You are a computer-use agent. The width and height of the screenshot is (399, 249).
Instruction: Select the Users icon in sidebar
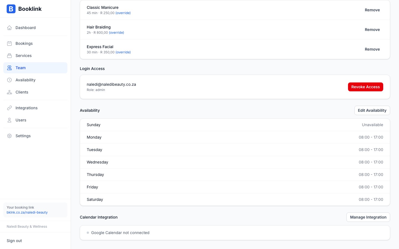point(9,120)
